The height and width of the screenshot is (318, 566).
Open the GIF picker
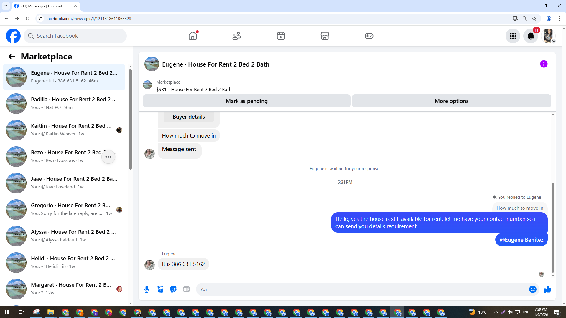click(x=186, y=289)
